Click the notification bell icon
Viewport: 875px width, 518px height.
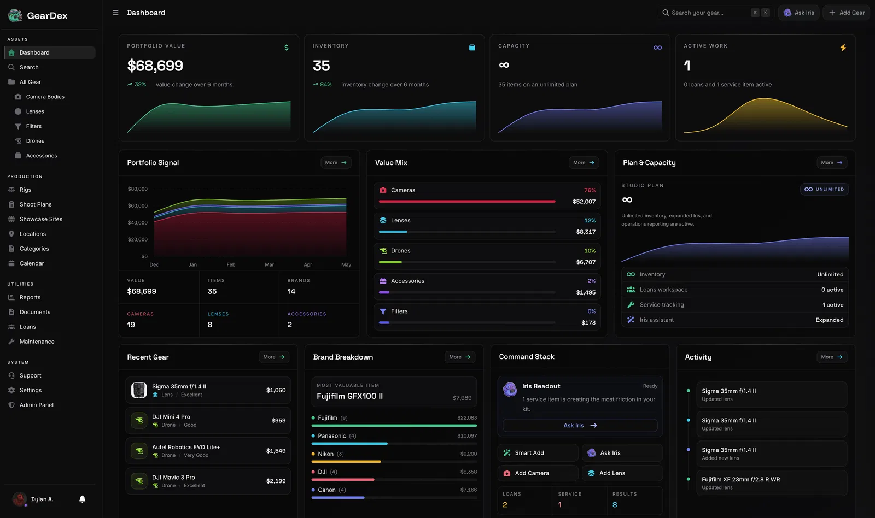coord(82,499)
